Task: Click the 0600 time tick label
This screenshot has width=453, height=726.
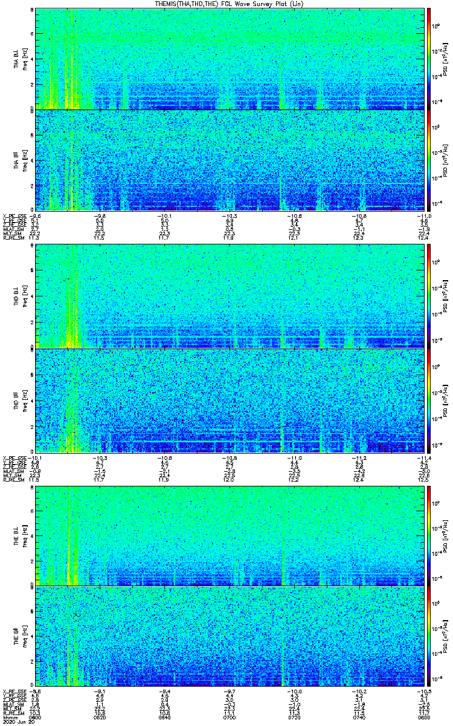Action: (x=35, y=718)
